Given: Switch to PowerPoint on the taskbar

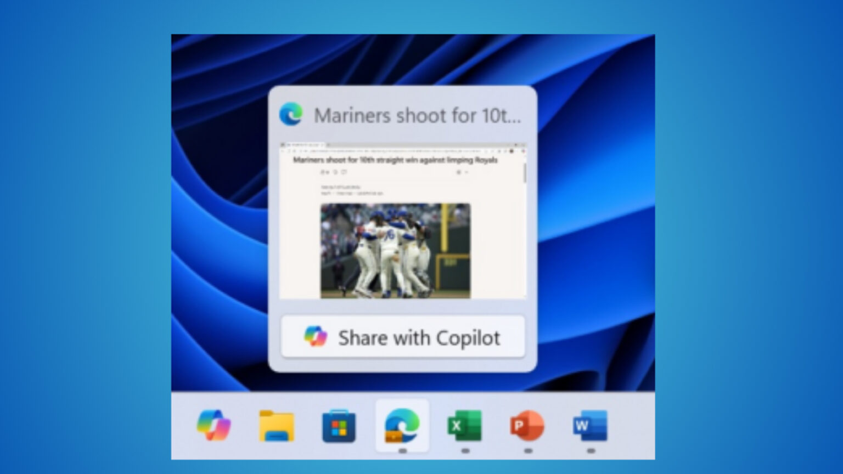Looking at the screenshot, I should pyautogui.click(x=527, y=426).
